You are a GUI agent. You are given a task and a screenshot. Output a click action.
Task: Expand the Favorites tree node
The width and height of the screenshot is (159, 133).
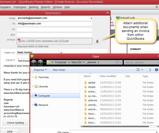tap(33, 77)
